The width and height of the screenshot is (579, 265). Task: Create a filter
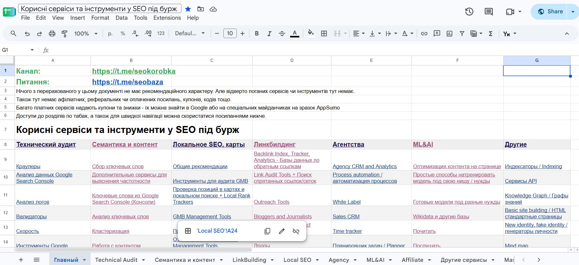click(x=462, y=33)
